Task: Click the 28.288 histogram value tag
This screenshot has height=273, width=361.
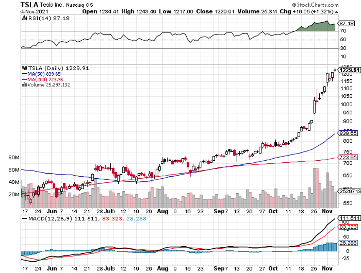Action: (348, 243)
